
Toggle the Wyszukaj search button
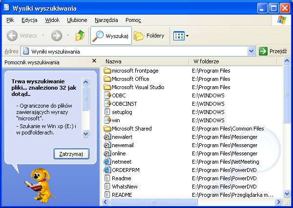pyautogui.click(x=111, y=36)
